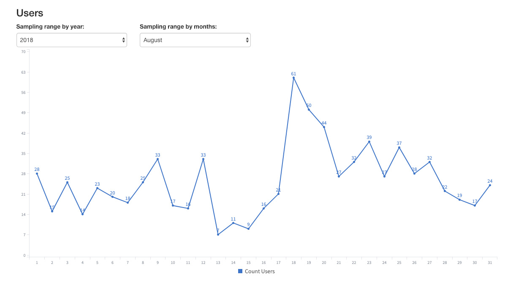This screenshot has height=285, width=532.
Task: Click the stepper arrows in month selector
Action: 247,40
